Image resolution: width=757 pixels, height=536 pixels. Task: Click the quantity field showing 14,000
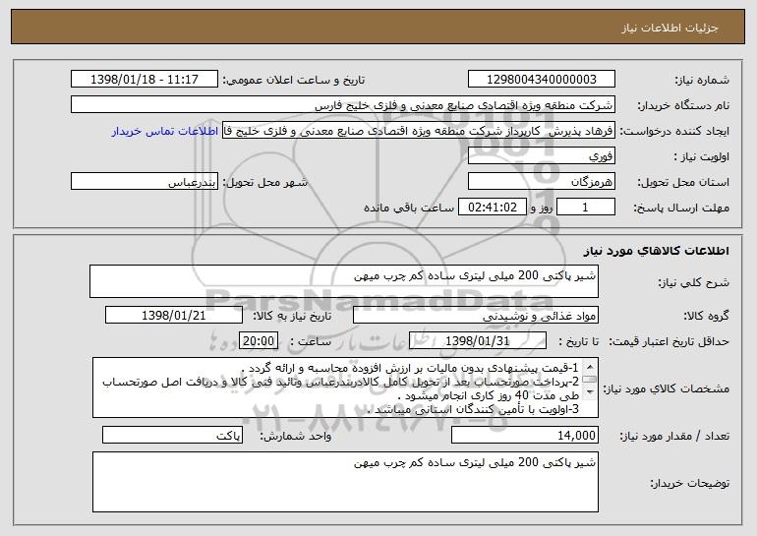pyautogui.click(x=525, y=435)
